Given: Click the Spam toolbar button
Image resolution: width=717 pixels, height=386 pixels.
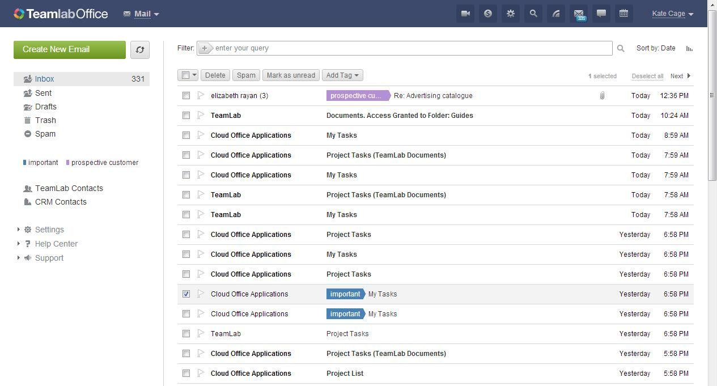Looking at the screenshot, I should 246,75.
